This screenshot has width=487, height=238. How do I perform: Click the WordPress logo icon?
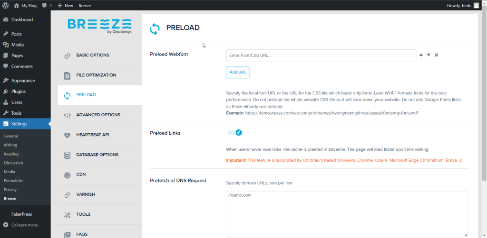[x=5, y=5]
